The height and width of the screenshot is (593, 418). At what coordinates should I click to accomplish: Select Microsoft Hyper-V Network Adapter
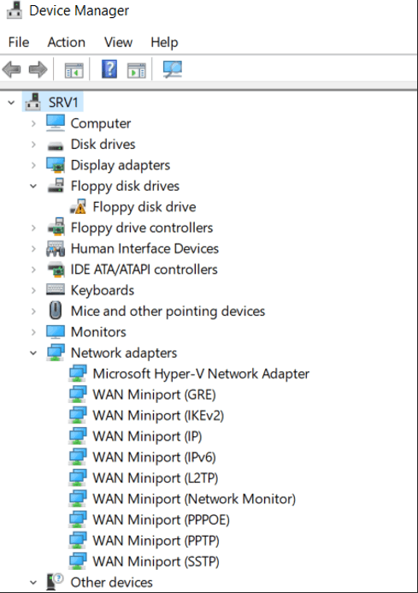pos(201,374)
